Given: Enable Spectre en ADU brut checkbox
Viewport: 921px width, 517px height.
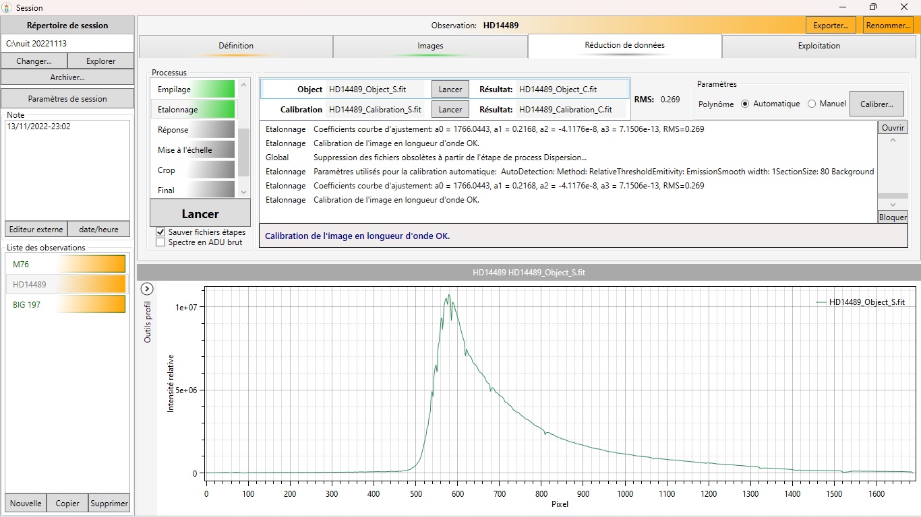Looking at the screenshot, I should (x=160, y=242).
